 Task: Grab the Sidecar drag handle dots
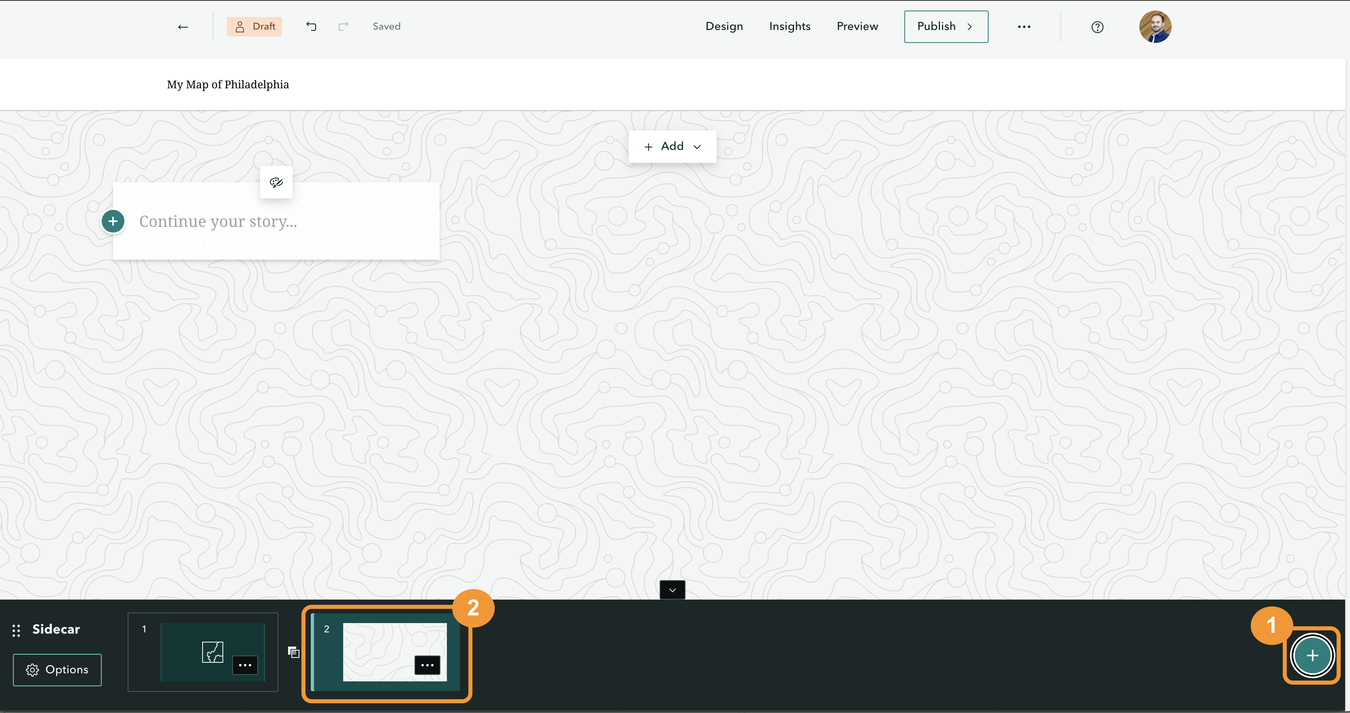(16, 630)
